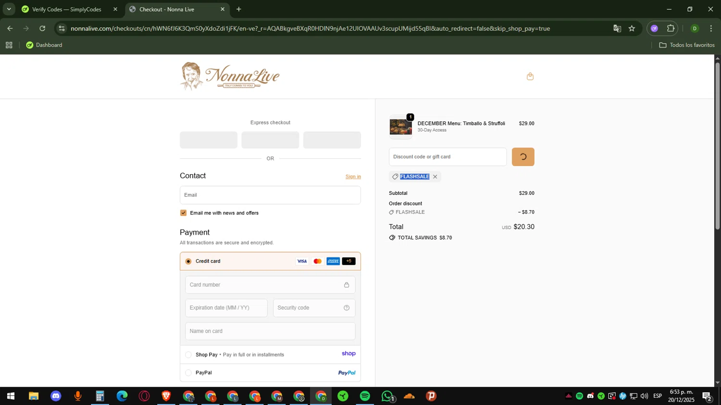Remove the FLASHSALE discount code tag
Screen dimensions: 721x405
(435, 177)
